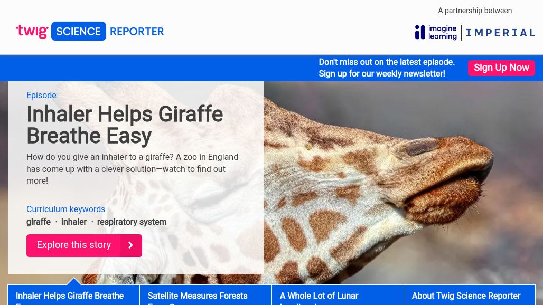The width and height of the screenshot is (543, 305).
Task: Select the inhaler curriculum keyword
Action: [74, 222]
